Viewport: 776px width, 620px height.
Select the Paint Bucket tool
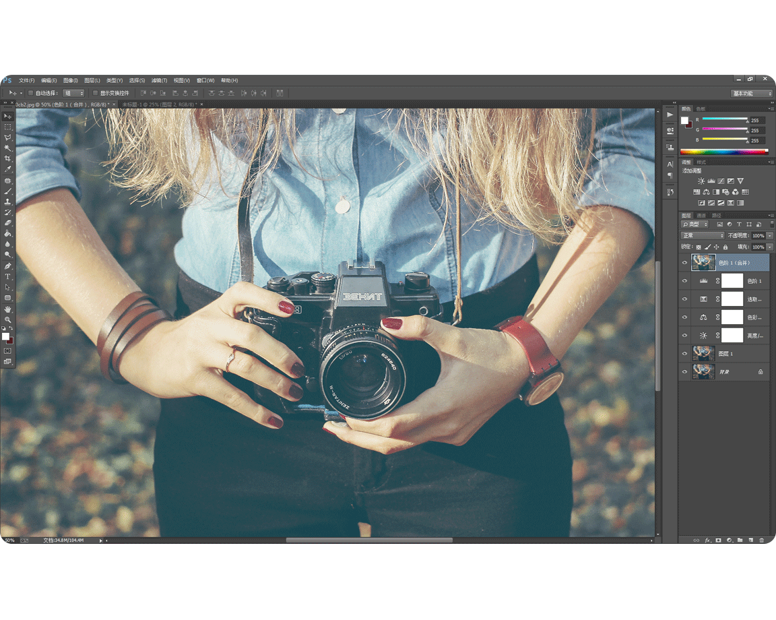pyautogui.click(x=7, y=233)
